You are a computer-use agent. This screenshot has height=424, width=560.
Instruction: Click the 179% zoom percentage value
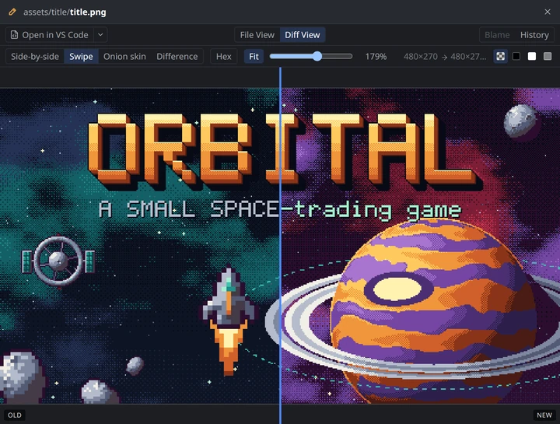(376, 57)
